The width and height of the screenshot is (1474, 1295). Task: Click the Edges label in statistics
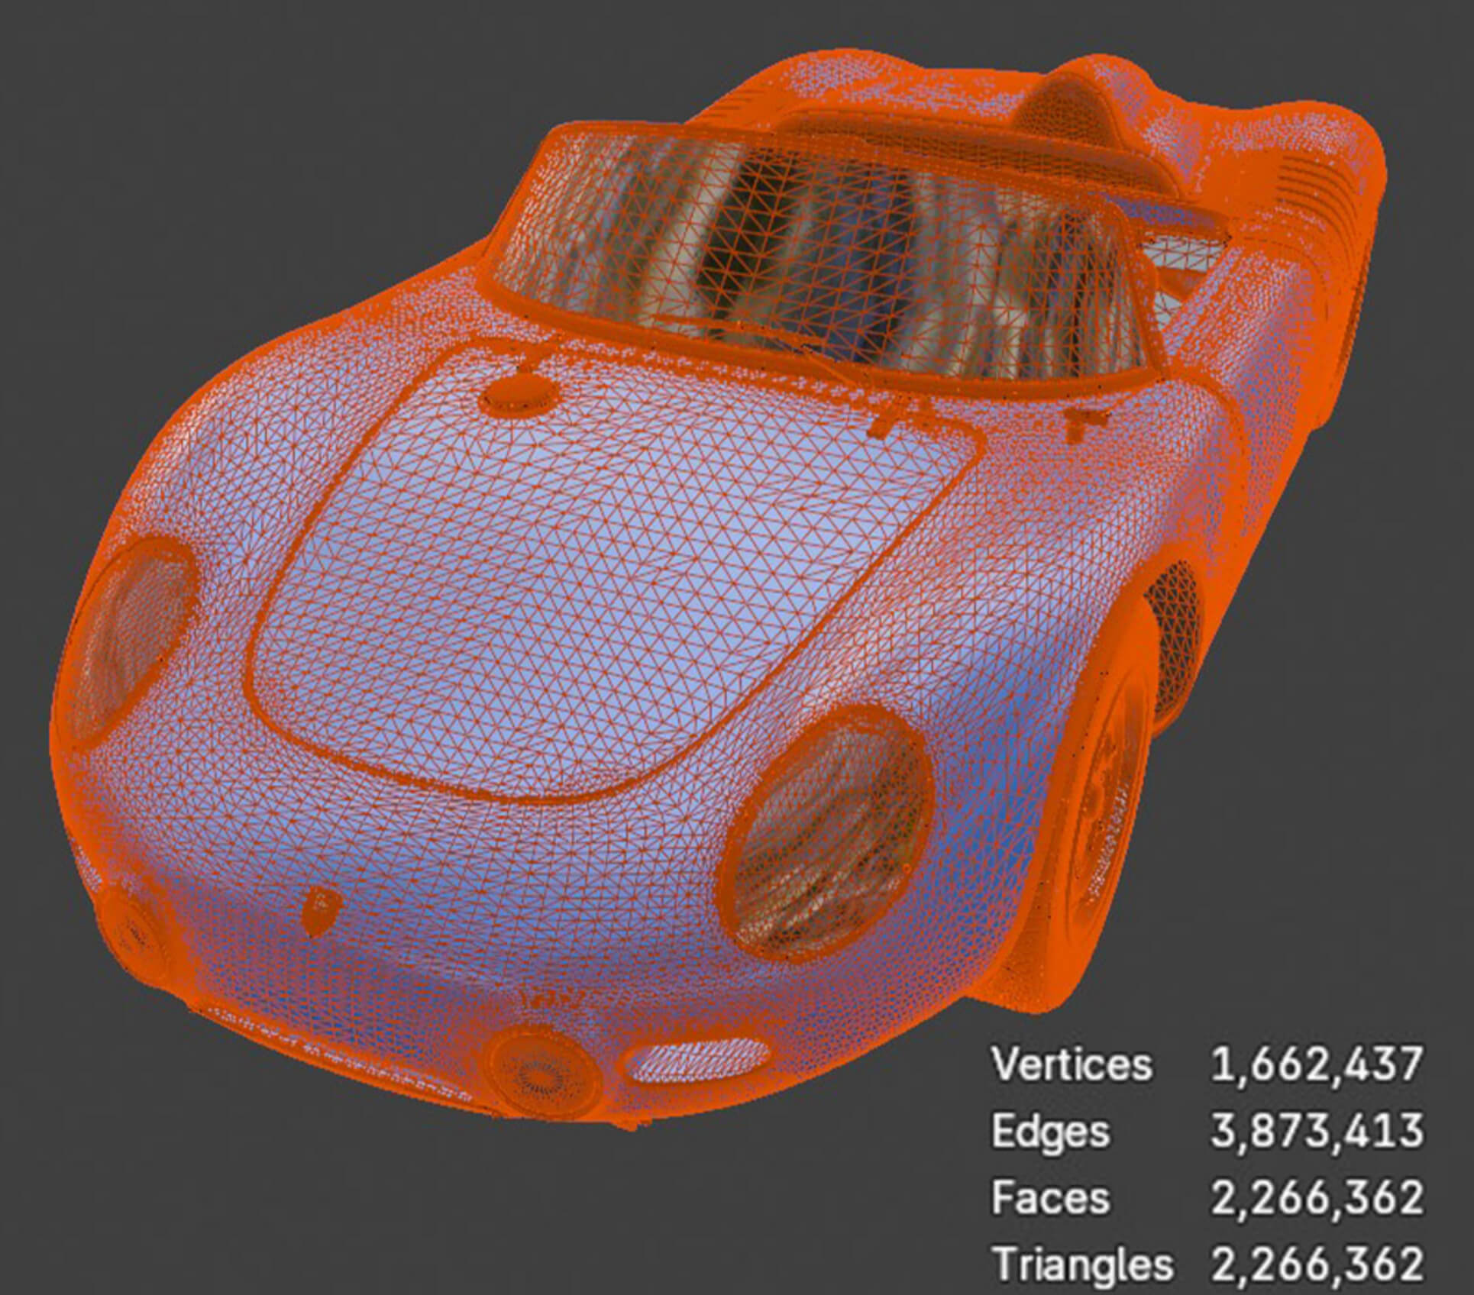pos(1050,1131)
